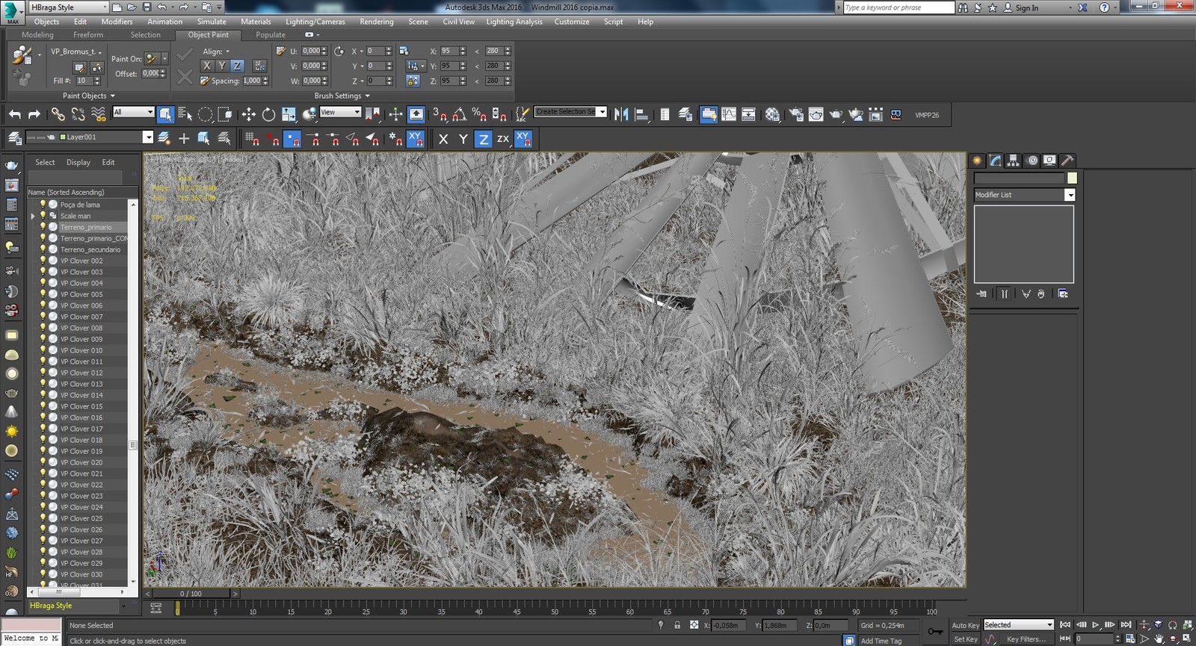Viewport: 1196px width, 646px height.
Task: Open the Motion command panel tab
Action: point(1032,161)
